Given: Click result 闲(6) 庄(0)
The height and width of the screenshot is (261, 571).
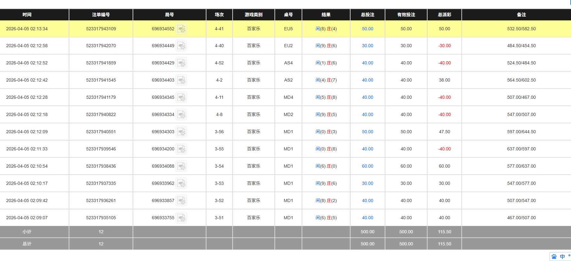Looking at the screenshot, I should [x=326, y=166].
